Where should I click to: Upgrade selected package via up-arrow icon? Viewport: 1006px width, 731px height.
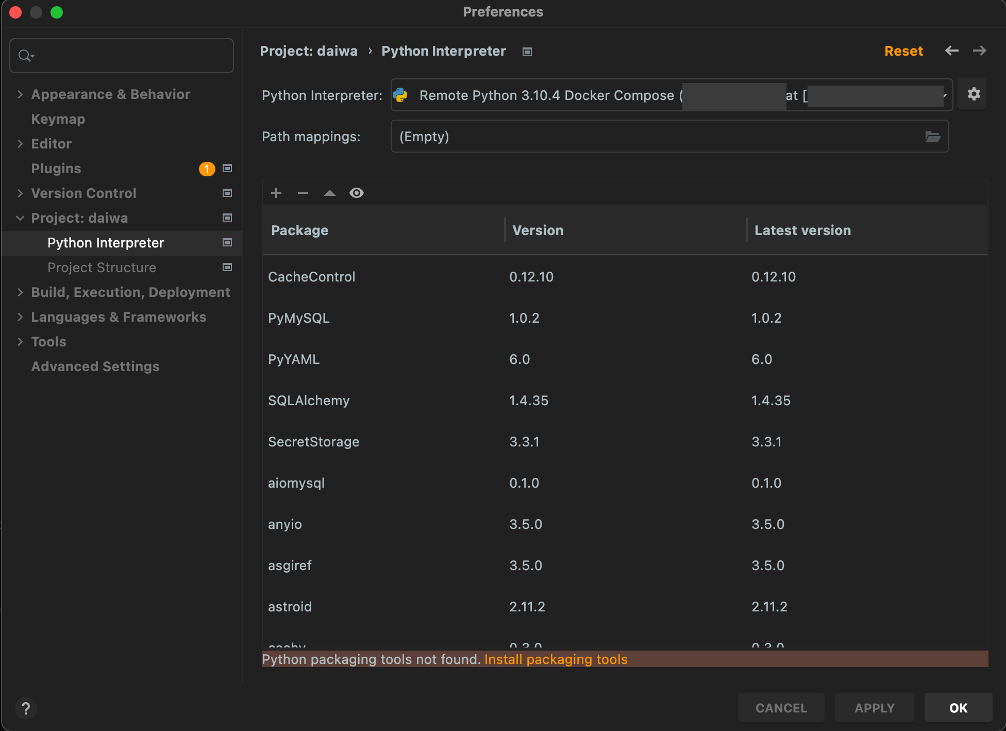(330, 193)
